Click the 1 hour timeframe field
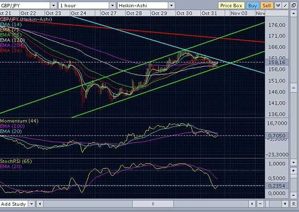Viewport: 299px width, 212px height. click(x=84, y=6)
